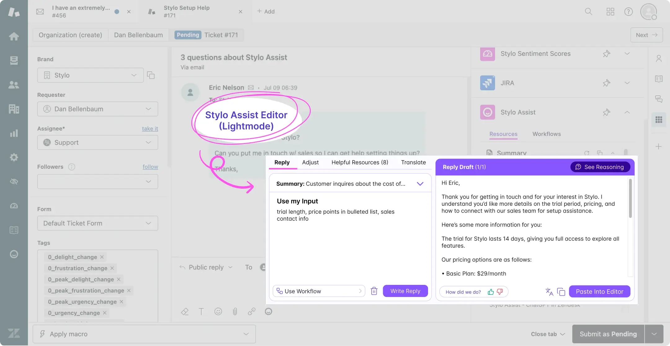Open the user context panel icon
The width and height of the screenshot is (670, 346).
click(x=659, y=58)
